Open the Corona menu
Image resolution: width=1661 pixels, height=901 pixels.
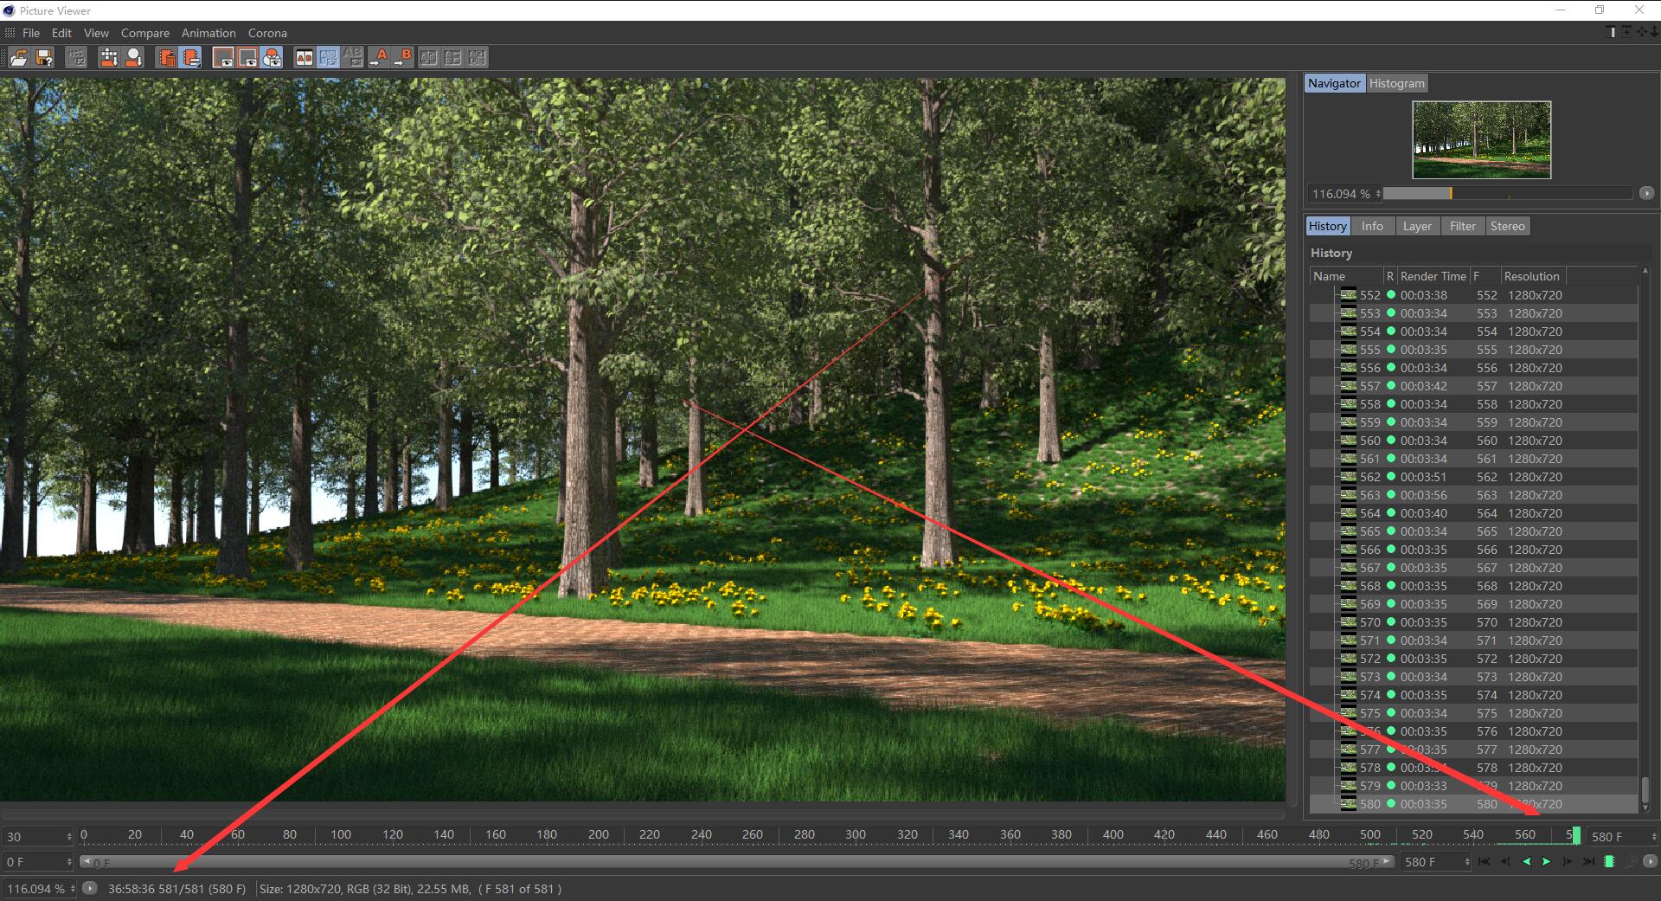(267, 33)
